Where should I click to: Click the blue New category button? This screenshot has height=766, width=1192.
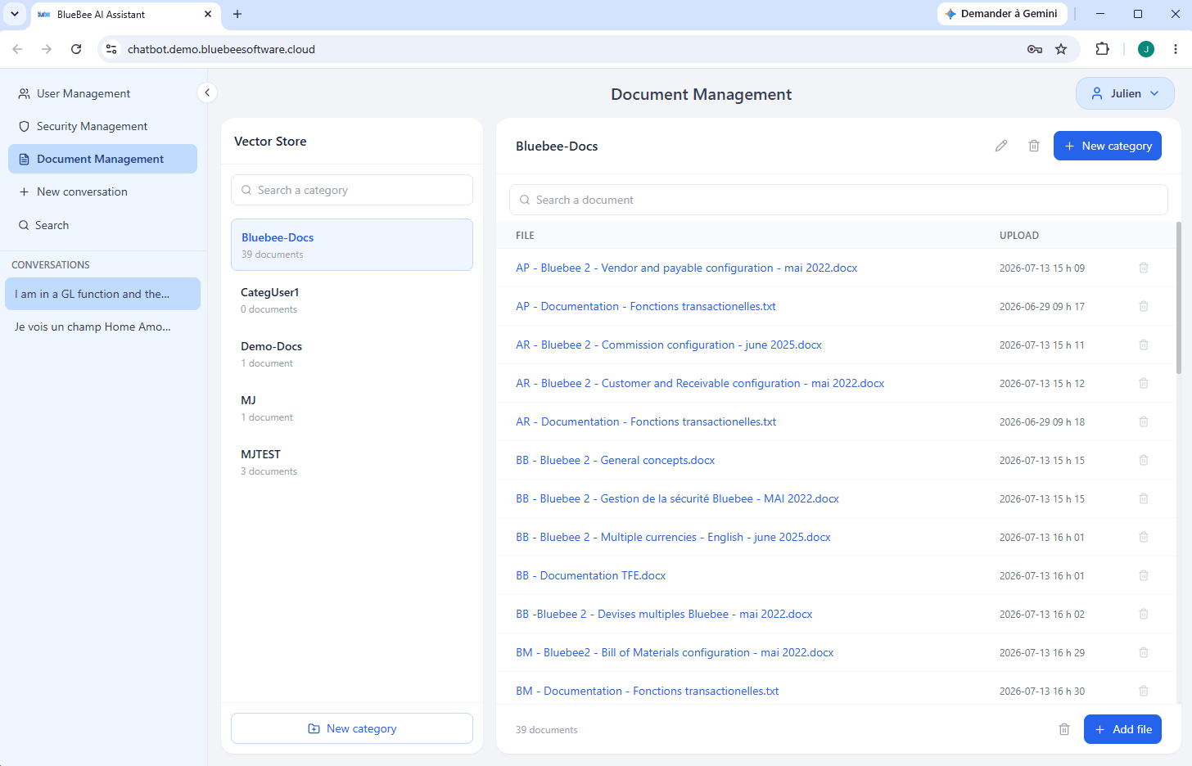[x=1107, y=146]
